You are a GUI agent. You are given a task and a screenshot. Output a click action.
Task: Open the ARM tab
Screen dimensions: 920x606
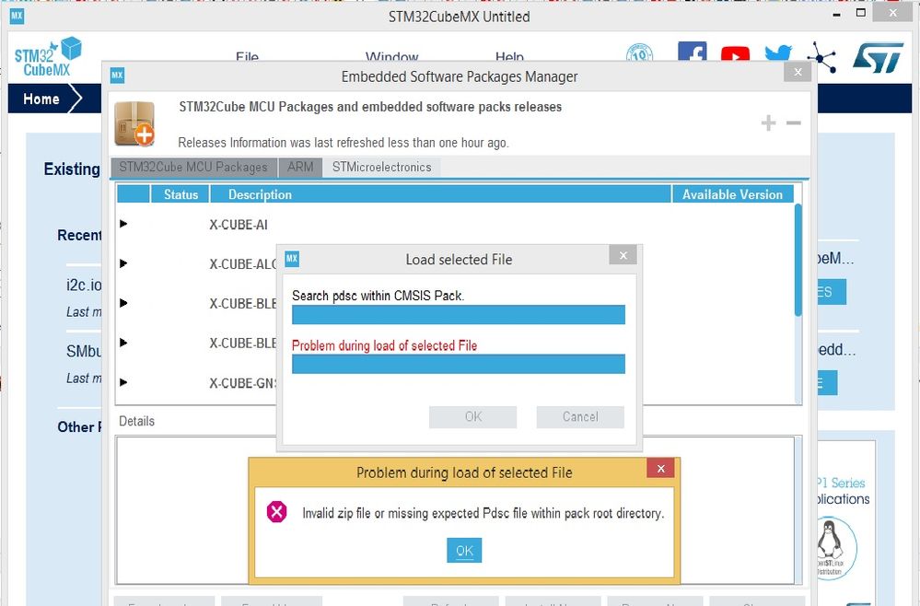pos(300,168)
